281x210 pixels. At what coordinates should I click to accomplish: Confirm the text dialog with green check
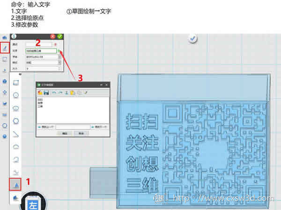coord(59,36)
